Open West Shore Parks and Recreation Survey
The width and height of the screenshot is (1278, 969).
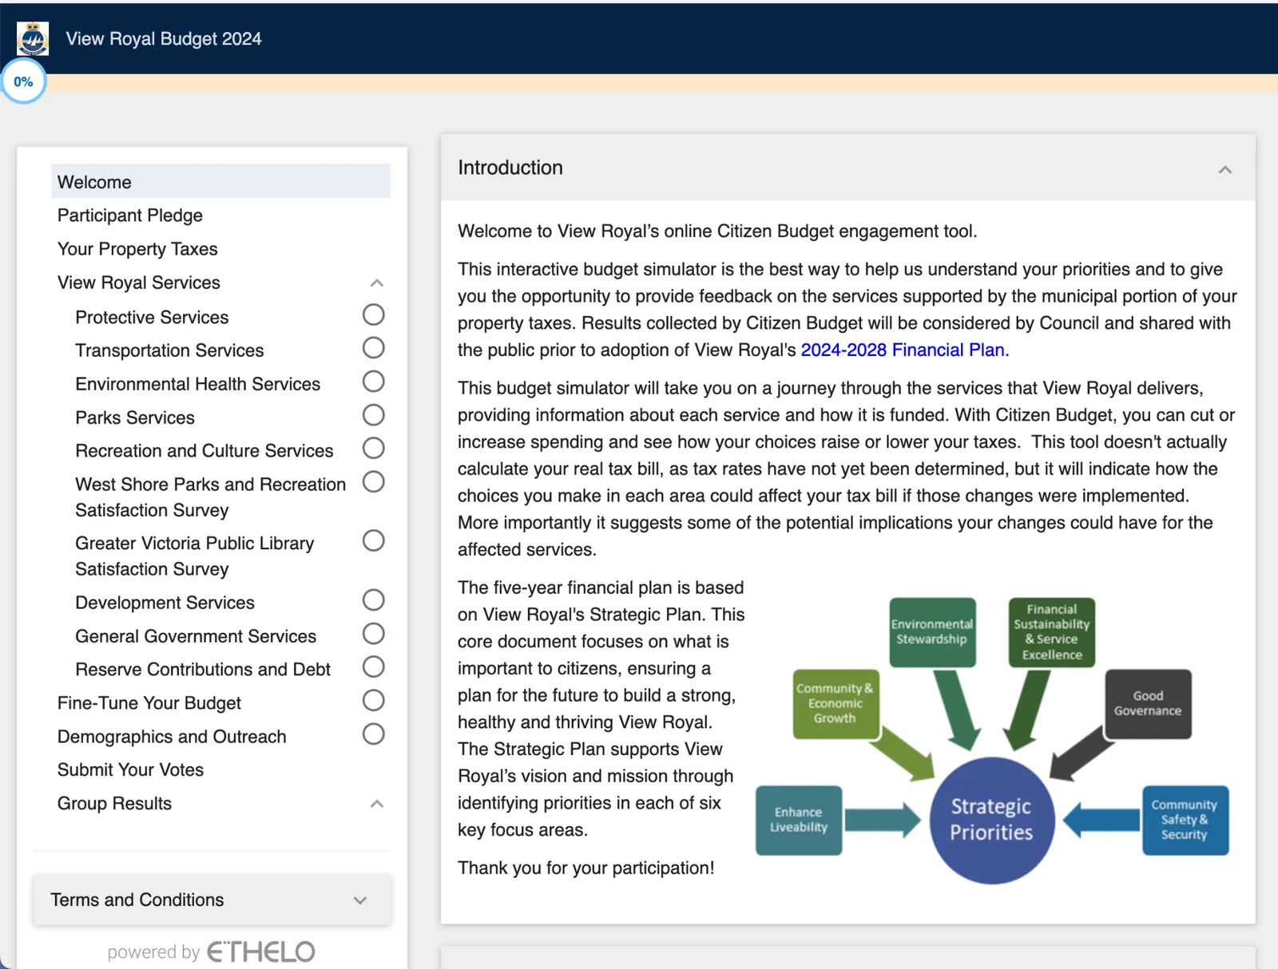pyautogui.click(x=210, y=497)
